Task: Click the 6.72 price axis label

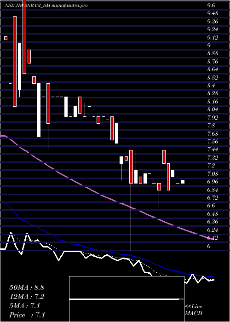Action: 213,198
